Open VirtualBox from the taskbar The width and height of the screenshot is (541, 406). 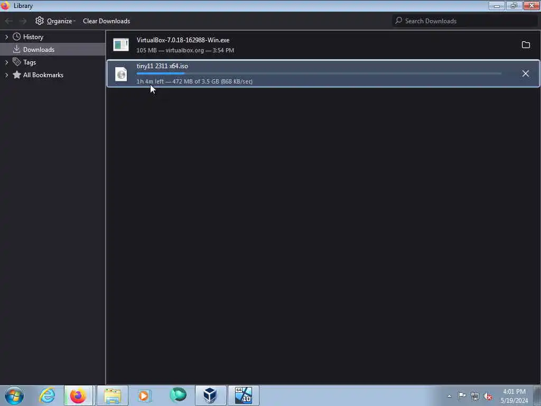pos(210,395)
